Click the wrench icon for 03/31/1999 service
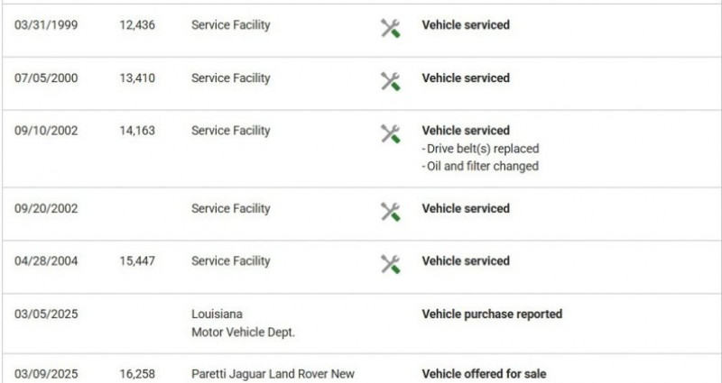 click(390, 27)
